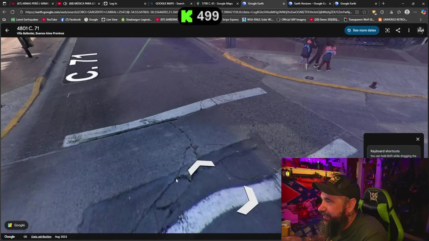Open the Copilot sidebar icon
The width and height of the screenshot is (429, 241).
click(x=424, y=12)
